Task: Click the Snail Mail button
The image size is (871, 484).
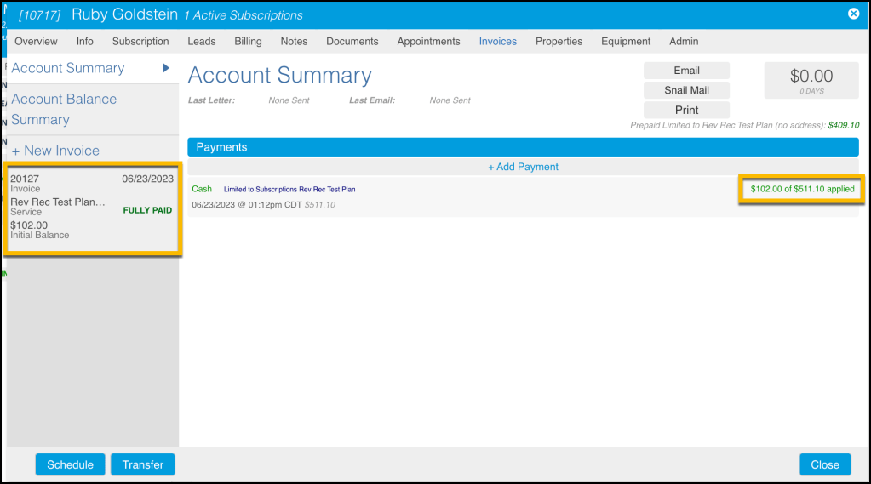Action: coord(686,90)
